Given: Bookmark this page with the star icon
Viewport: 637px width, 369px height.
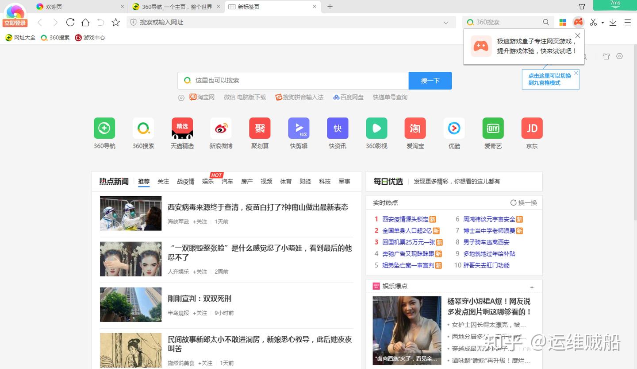Looking at the screenshot, I should click(116, 22).
